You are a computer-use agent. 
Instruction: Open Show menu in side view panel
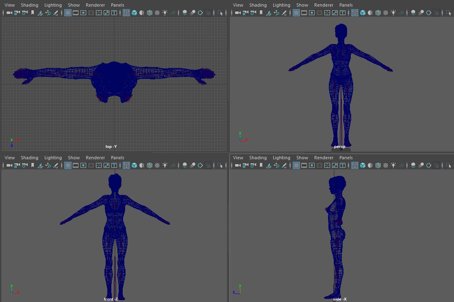[302, 158]
